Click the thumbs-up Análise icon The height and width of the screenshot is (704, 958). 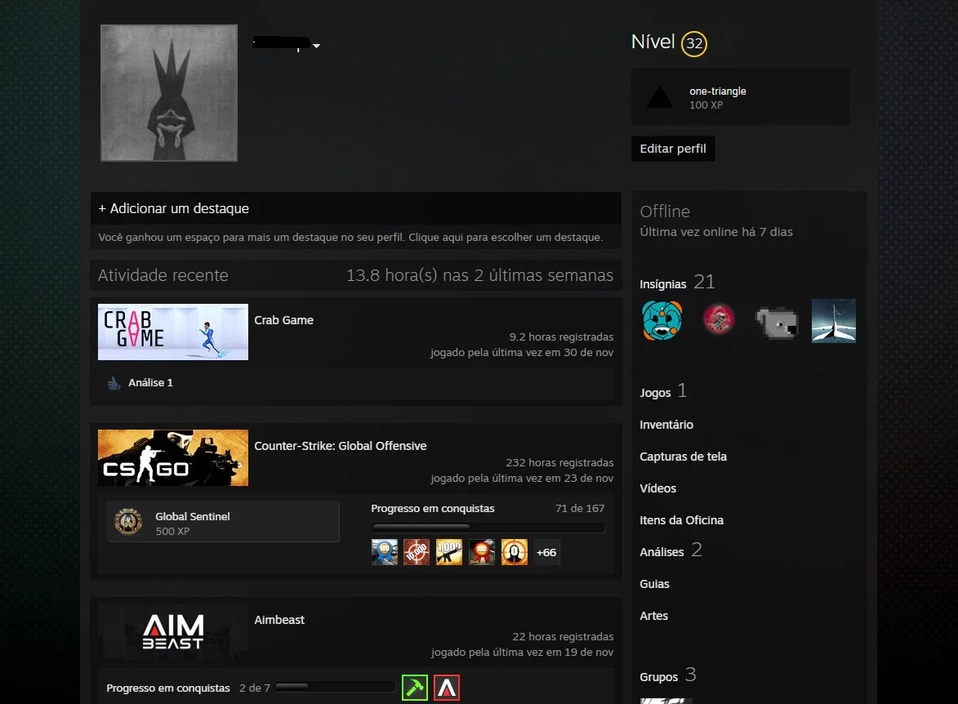tap(114, 383)
